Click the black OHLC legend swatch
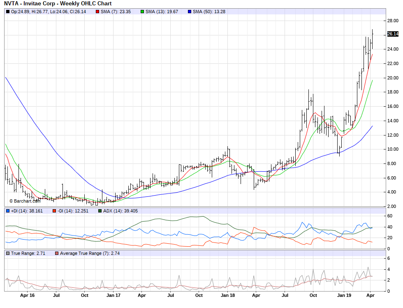Image resolution: width=403 pixels, height=308 pixels. click(8, 12)
